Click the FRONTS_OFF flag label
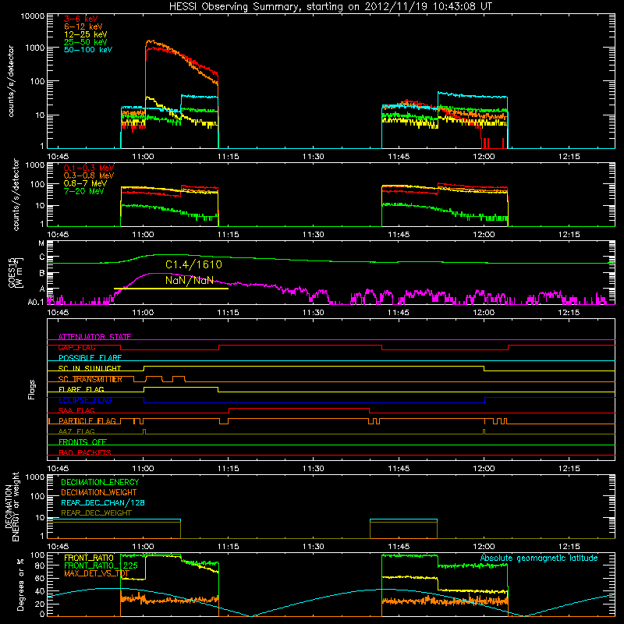This screenshot has height=624, width=624. click(83, 442)
